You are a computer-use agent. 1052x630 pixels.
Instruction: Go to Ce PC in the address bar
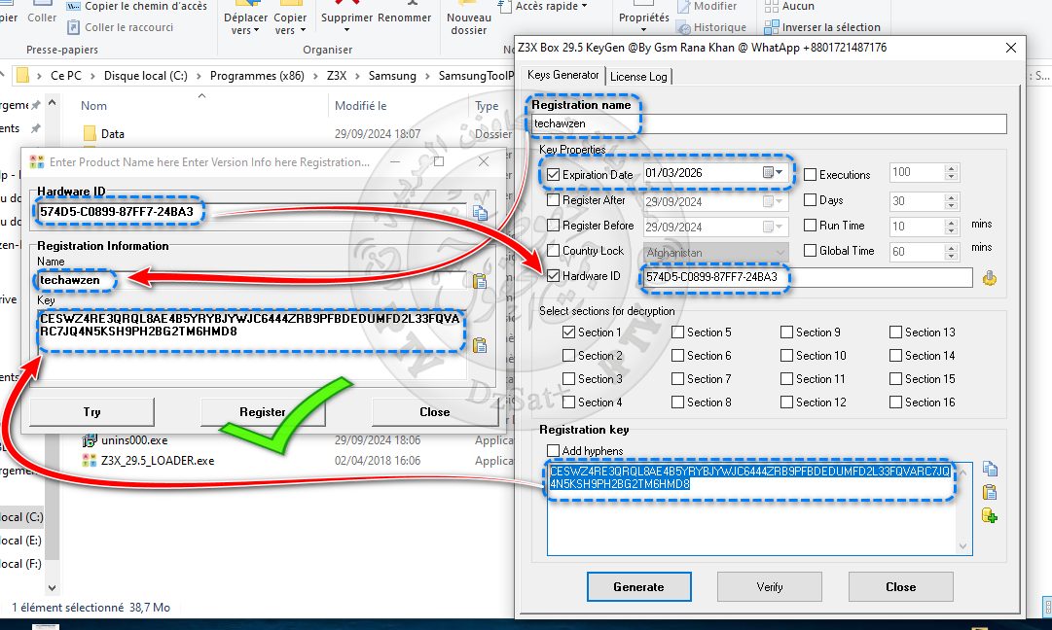tap(66, 76)
